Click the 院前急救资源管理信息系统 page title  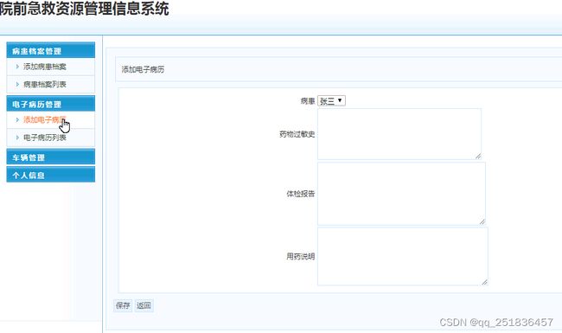(x=84, y=9)
